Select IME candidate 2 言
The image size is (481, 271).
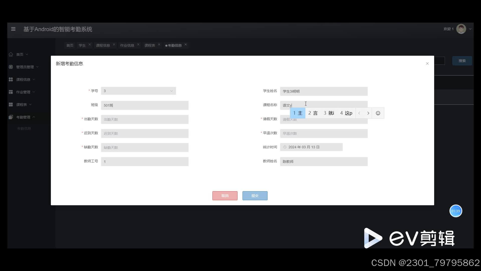point(313,113)
